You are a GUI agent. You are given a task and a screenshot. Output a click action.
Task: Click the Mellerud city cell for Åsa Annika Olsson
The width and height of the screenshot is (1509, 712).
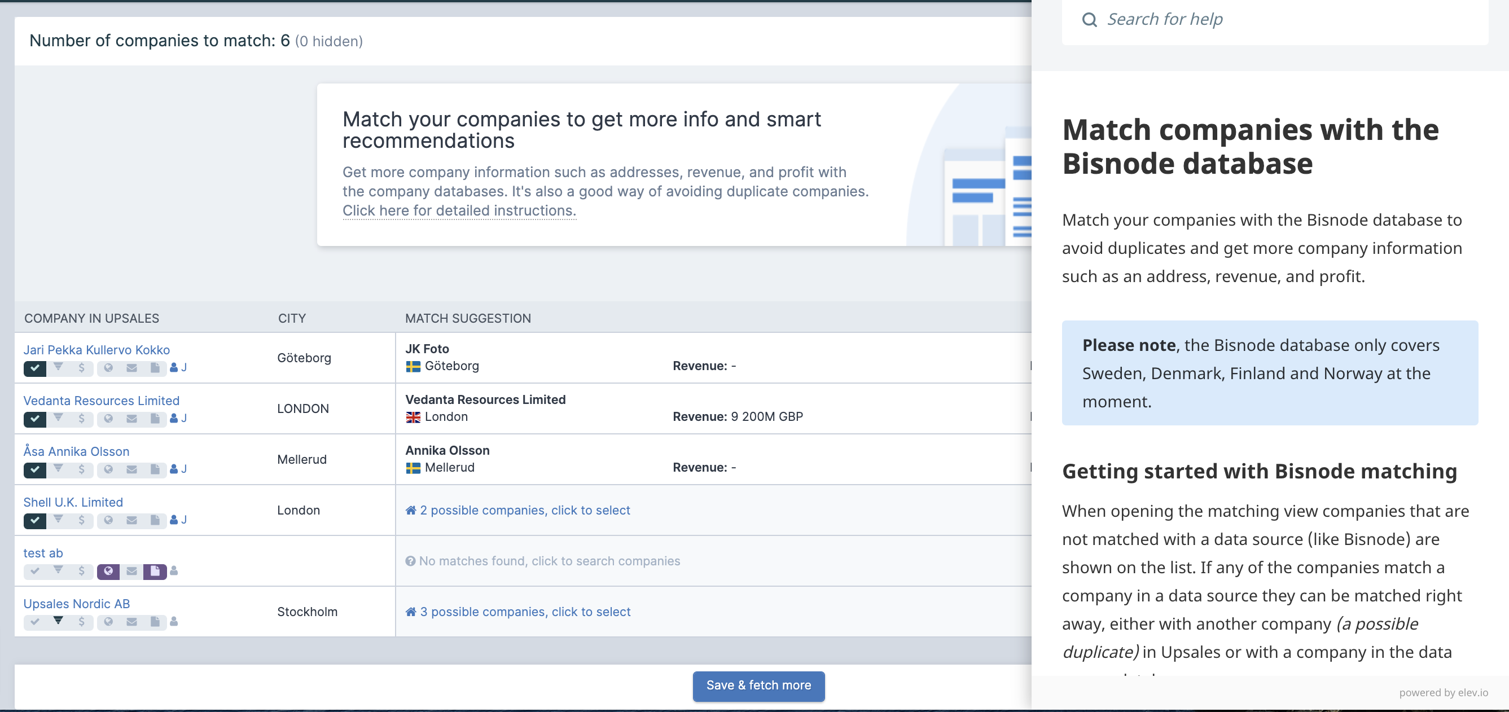[x=302, y=460]
